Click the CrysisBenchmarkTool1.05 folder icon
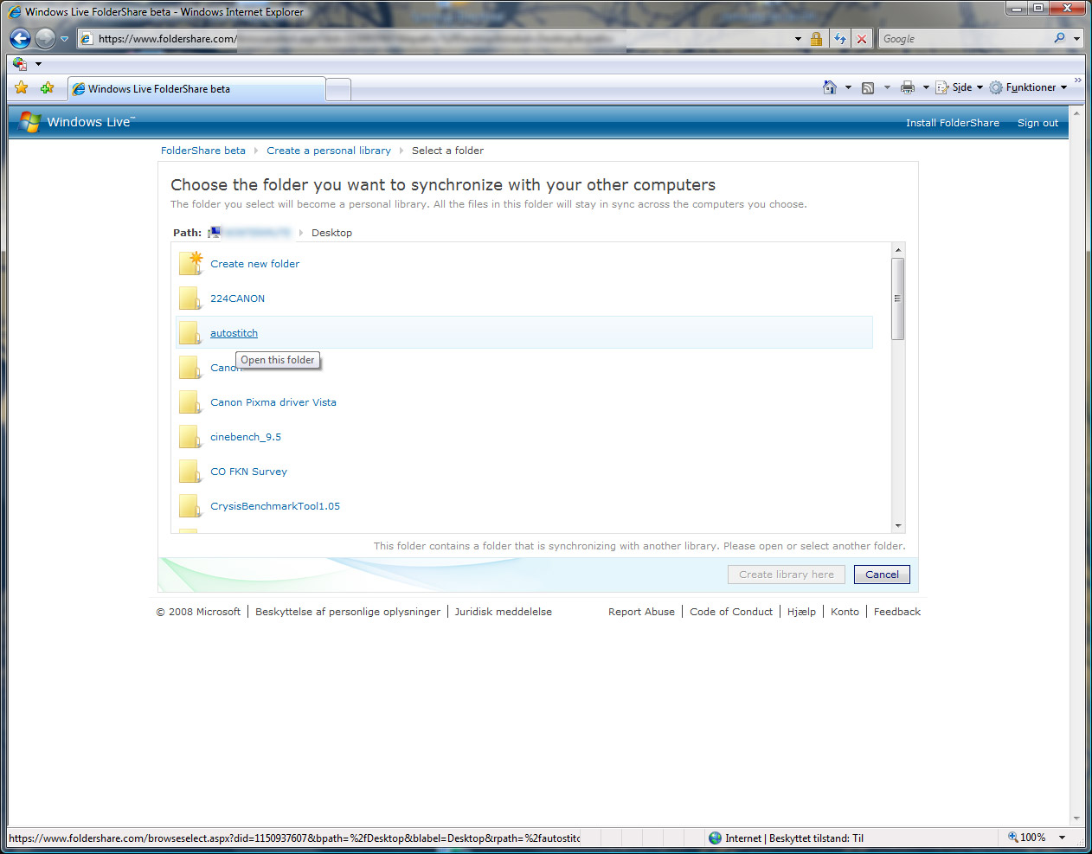Viewport: 1092px width, 854px height. tap(189, 506)
